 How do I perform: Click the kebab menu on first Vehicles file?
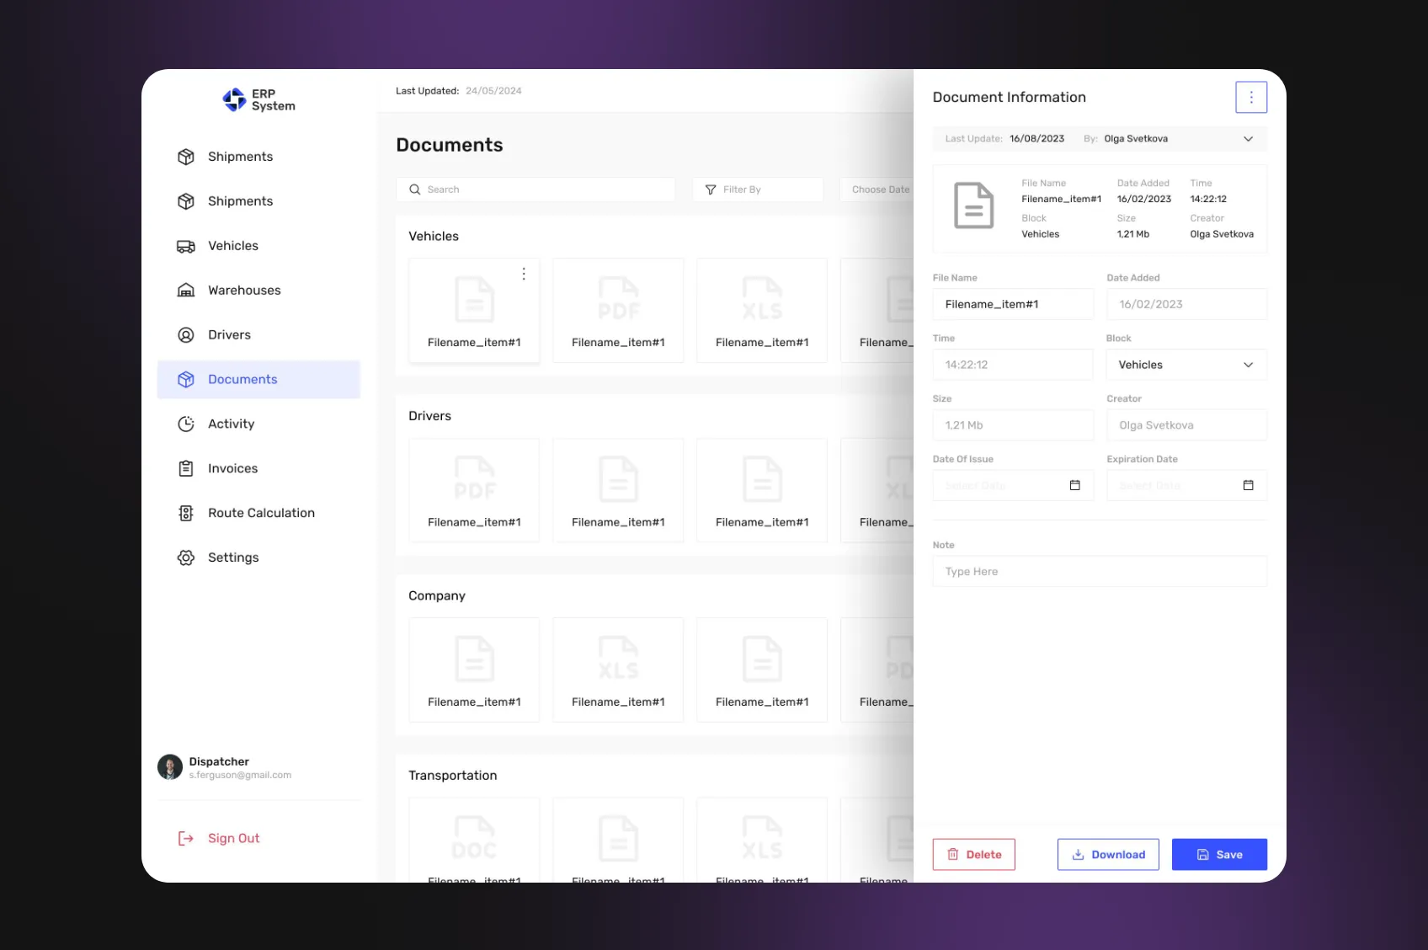click(x=524, y=274)
